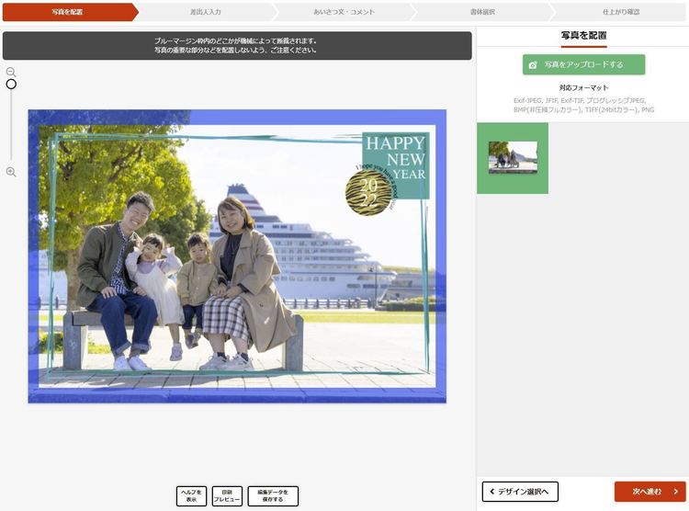The height and width of the screenshot is (511, 689).
Task: Click the zoom in magnifier icon
Action: [11, 172]
